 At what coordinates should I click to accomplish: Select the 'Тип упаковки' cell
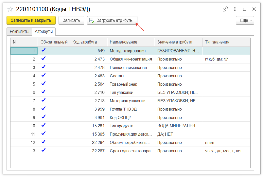pyautogui.click(x=131, y=92)
